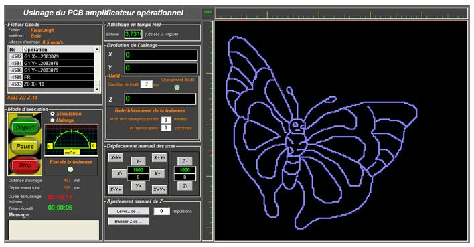Click the speed gauge dial display
This screenshot has width=474, height=247.
pos(71,140)
